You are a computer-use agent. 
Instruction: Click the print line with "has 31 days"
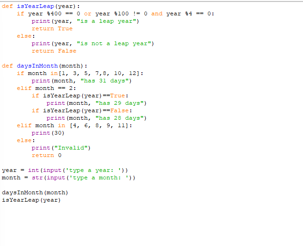(x=82, y=81)
